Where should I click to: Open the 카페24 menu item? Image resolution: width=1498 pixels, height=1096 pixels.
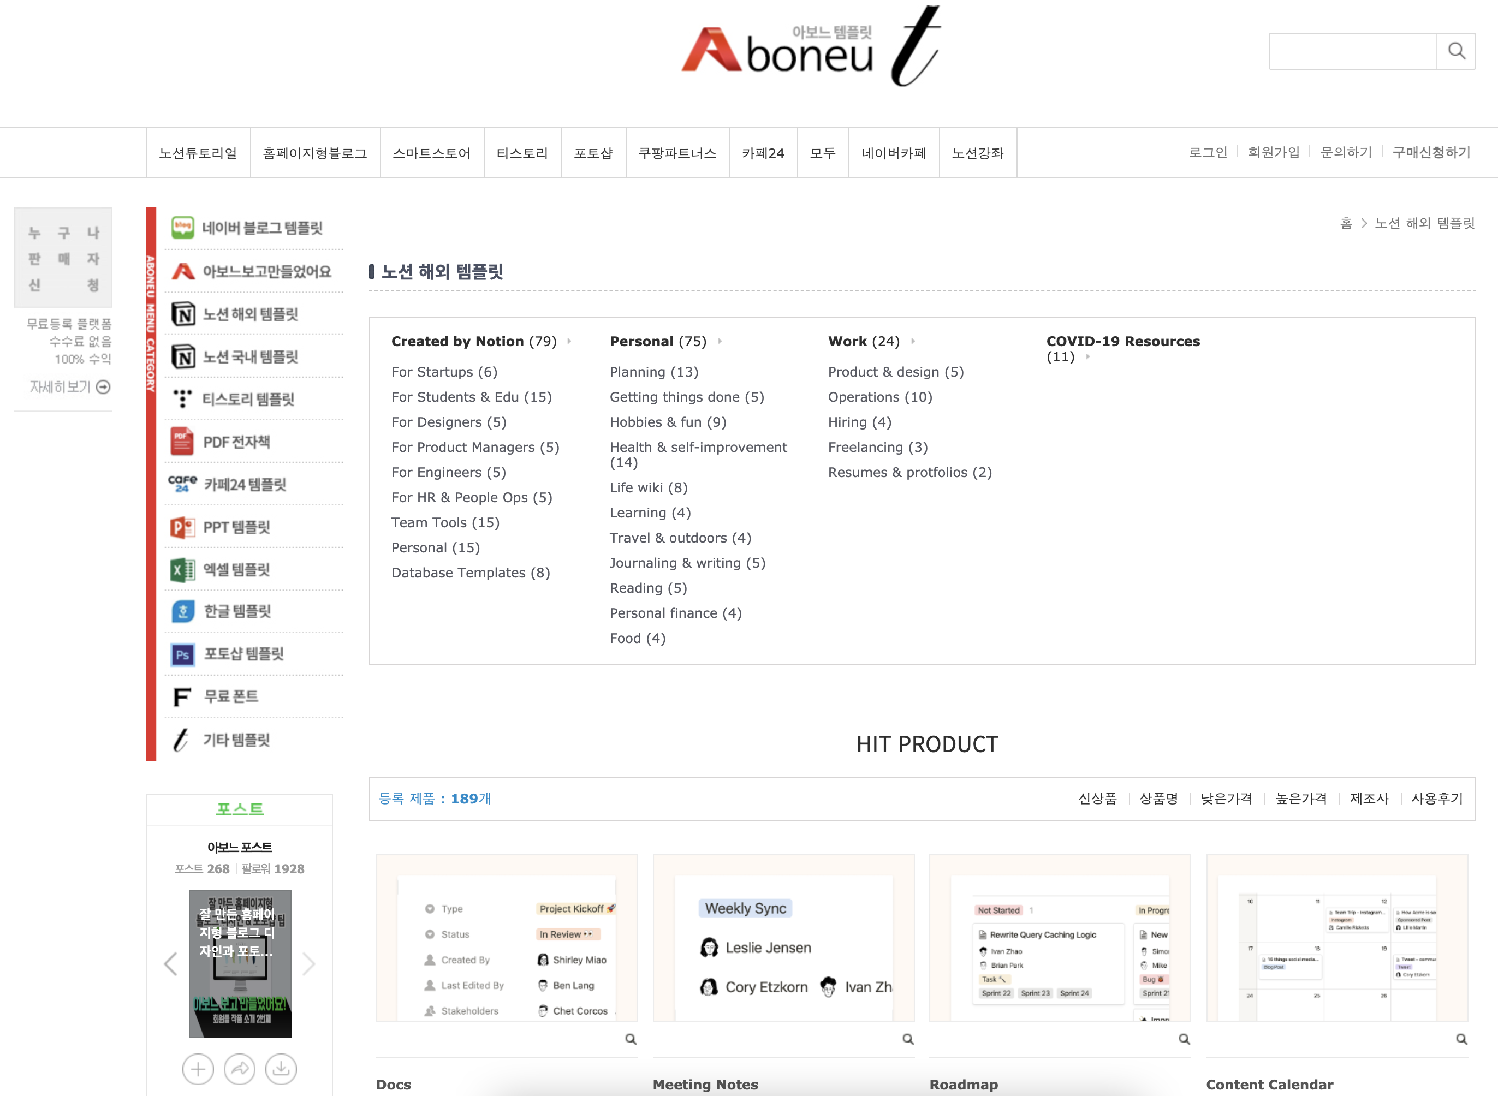tap(763, 153)
